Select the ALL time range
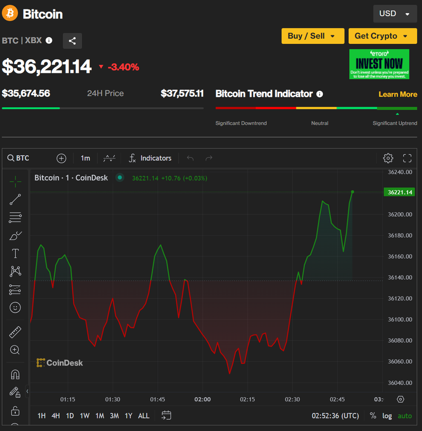This screenshot has height=431, width=422. (x=143, y=416)
